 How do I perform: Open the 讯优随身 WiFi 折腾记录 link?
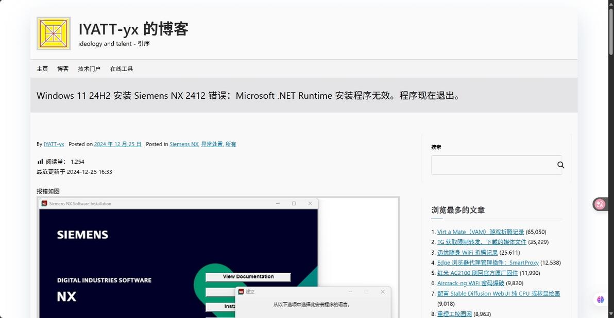point(467,252)
